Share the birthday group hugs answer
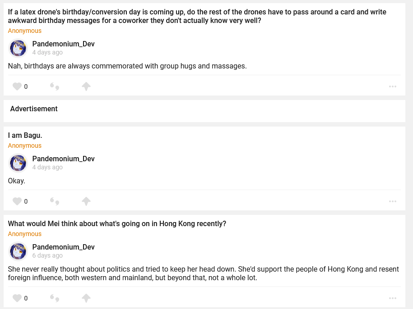This screenshot has height=309, width=413. pyautogui.click(x=86, y=86)
